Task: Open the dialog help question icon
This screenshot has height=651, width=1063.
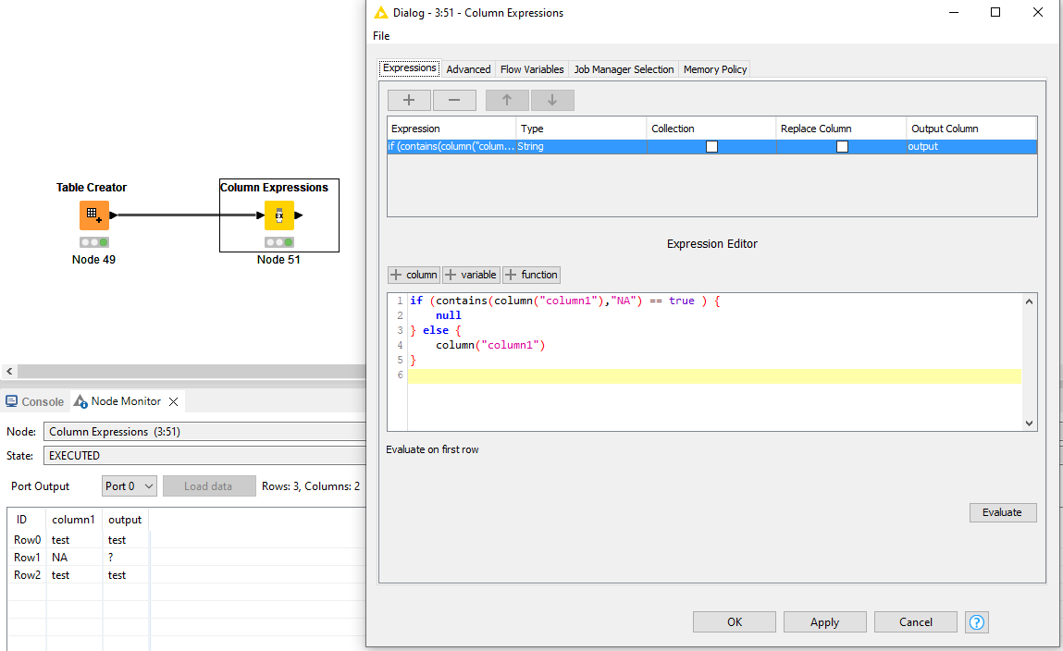Action: 976,621
